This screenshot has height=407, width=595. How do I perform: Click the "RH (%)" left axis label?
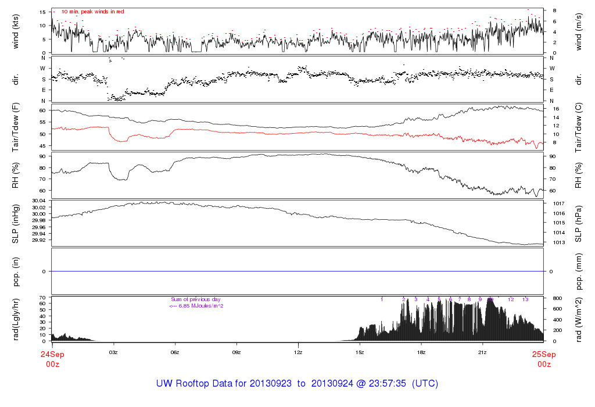(x=16, y=175)
